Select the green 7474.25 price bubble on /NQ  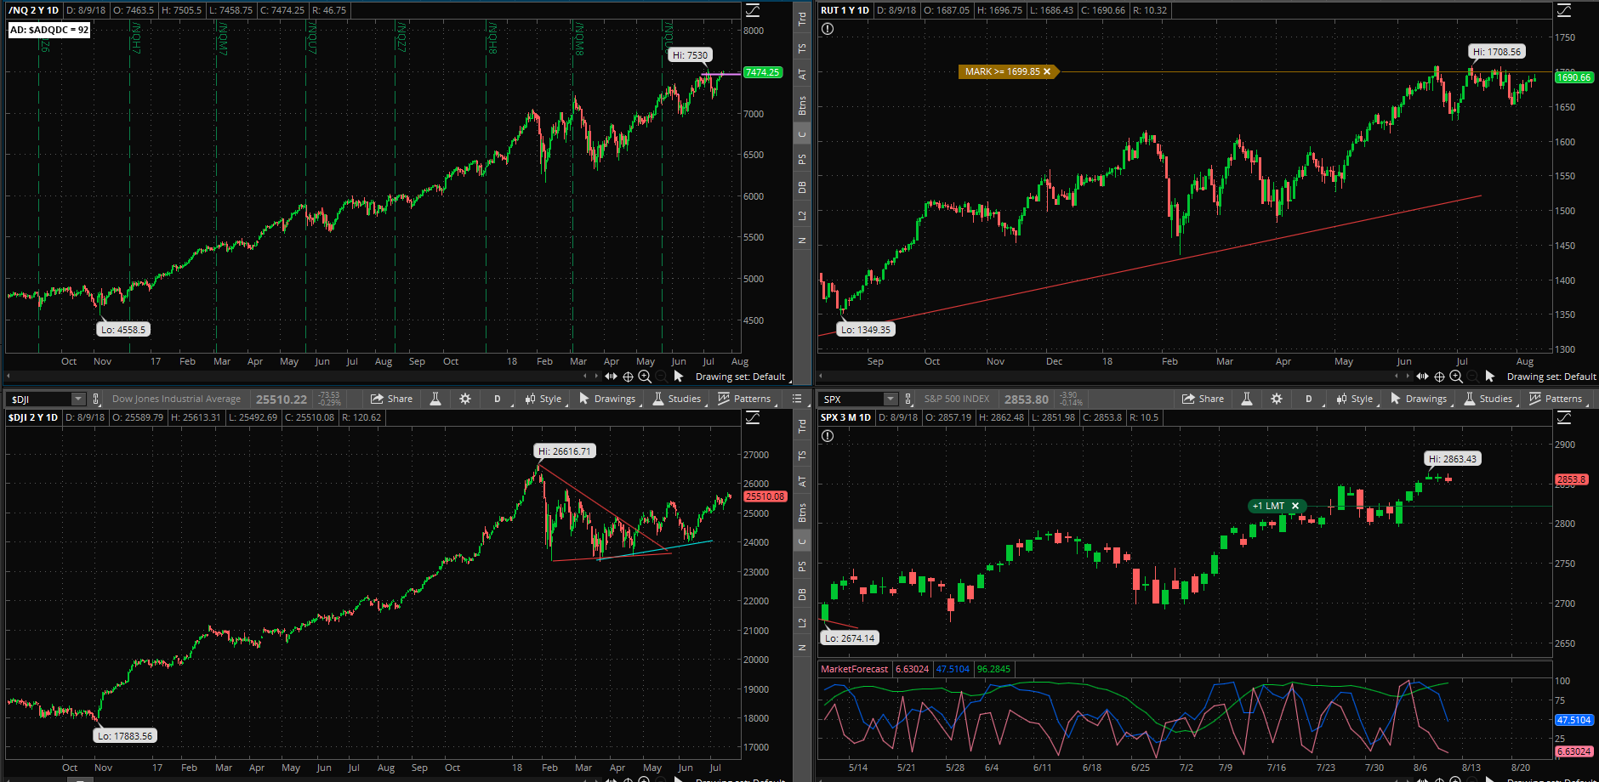pyautogui.click(x=762, y=72)
